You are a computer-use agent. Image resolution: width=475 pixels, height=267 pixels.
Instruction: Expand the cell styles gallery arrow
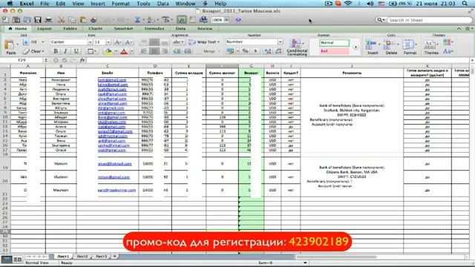click(x=356, y=47)
